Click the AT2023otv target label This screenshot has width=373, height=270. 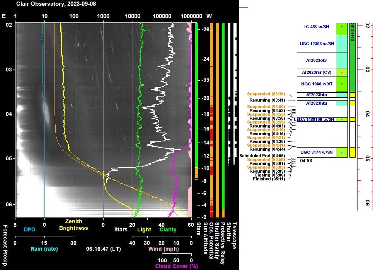click(316, 60)
